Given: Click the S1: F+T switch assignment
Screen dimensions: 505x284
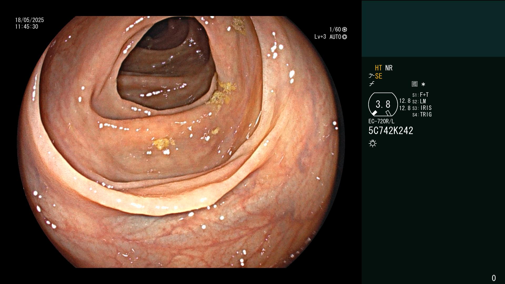Looking at the screenshot, I should pyautogui.click(x=421, y=95).
